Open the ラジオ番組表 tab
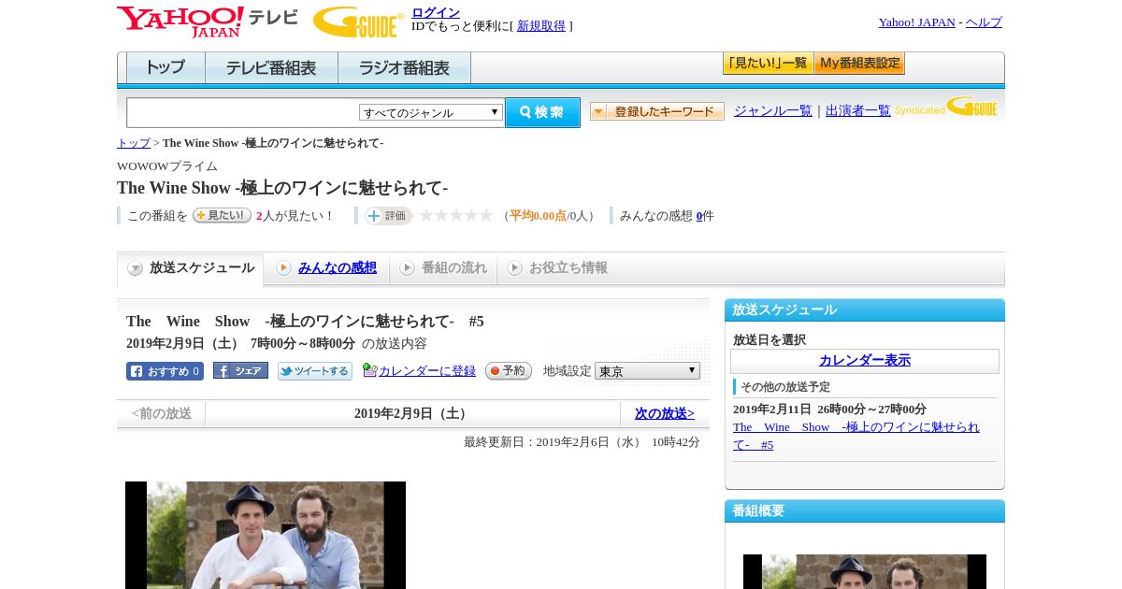 [x=404, y=68]
